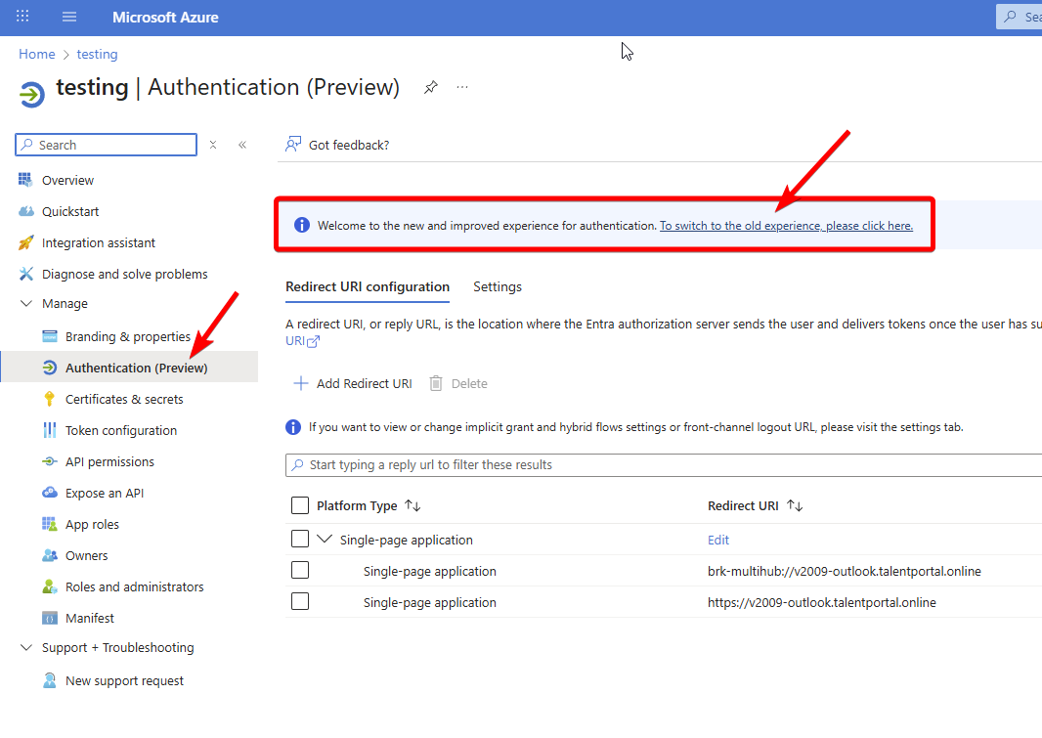Click the Owners people icon
Image resolution: width=1042 pixels, height=738 pixels.
coord(50,554)
